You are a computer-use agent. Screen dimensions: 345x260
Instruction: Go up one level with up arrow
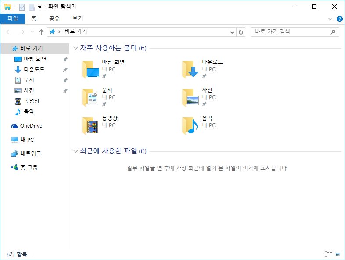[x=41, y=32]
